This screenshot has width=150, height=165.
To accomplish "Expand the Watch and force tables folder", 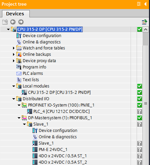I will click(x=14, y=48).
